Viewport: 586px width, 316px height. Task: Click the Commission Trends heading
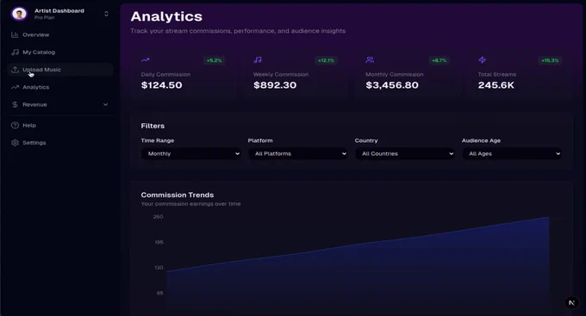[178, 195]
